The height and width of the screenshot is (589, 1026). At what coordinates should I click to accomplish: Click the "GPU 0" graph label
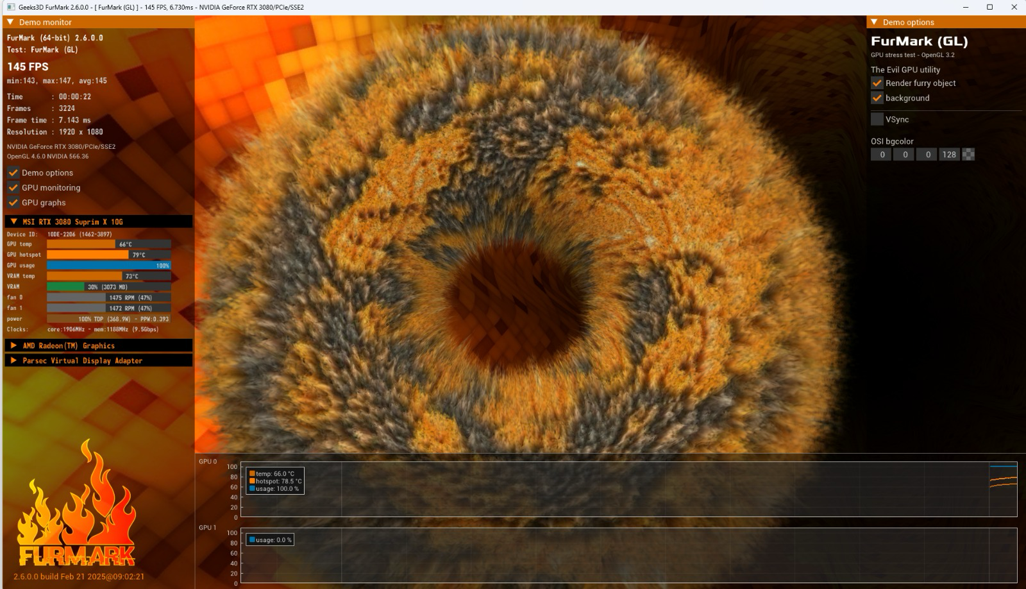208,461
